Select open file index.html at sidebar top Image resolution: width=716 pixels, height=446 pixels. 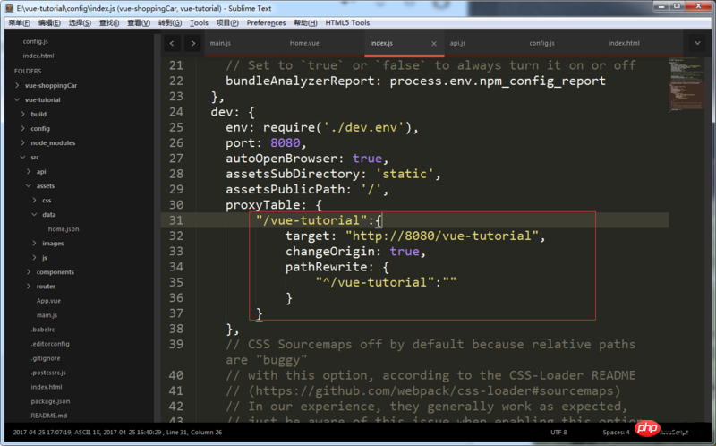pyautogui.click(x=38, y=56)
